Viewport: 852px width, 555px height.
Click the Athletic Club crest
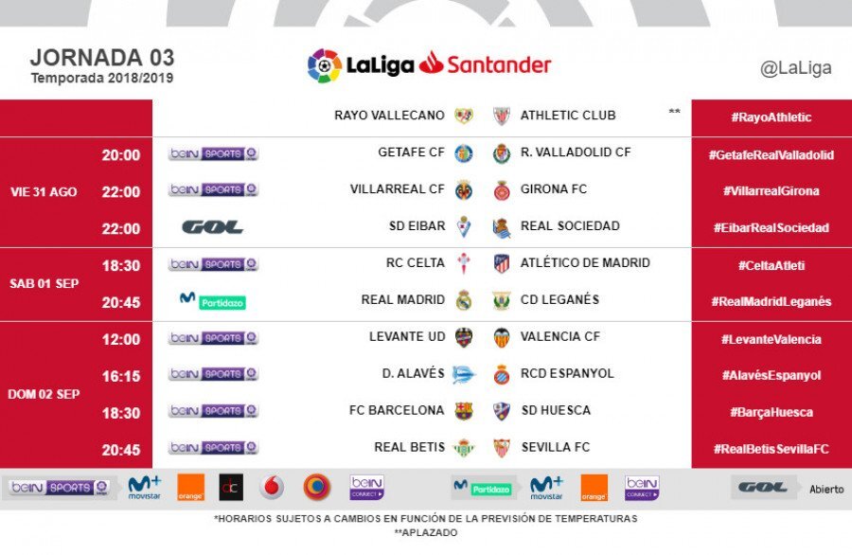coord(502,116)
